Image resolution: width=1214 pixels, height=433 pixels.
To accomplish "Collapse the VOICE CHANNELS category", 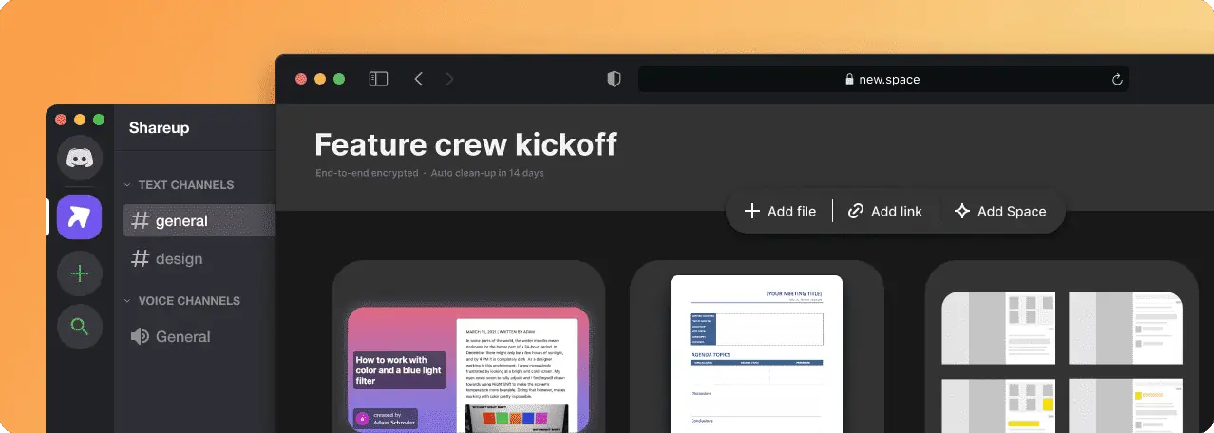I will 181,301.
